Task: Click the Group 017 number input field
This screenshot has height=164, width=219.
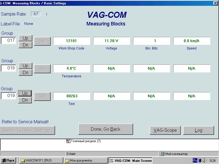Action: pyautogui.click(x=8, y=41)
